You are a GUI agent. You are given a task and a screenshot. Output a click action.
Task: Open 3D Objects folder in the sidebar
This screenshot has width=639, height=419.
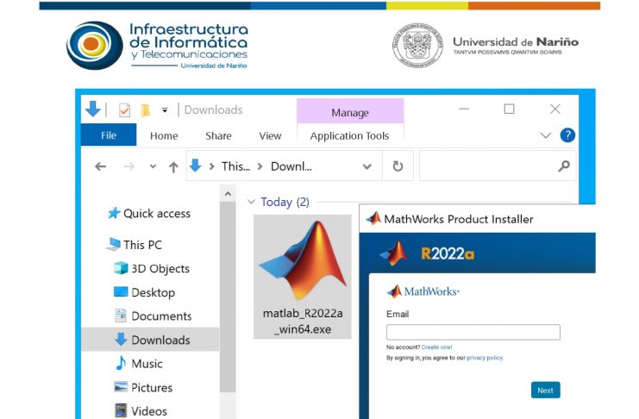click(x=152, y=269)
